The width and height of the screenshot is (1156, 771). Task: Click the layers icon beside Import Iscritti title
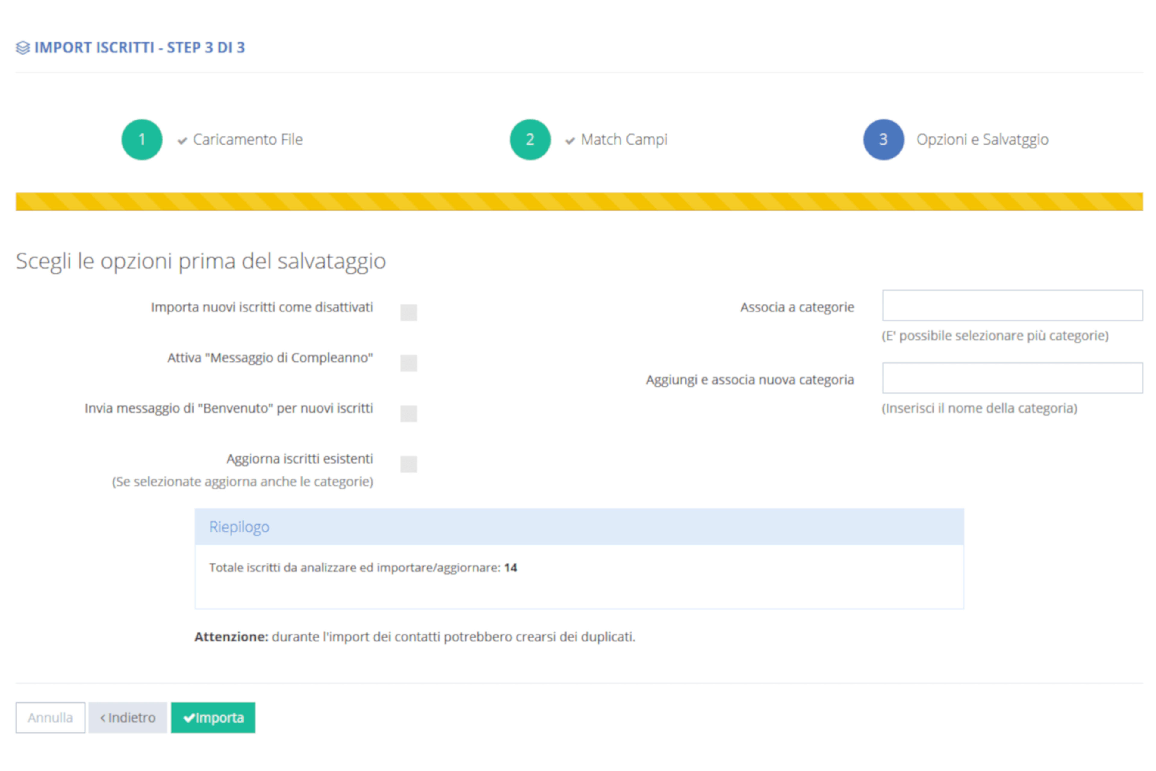(23, 48)
